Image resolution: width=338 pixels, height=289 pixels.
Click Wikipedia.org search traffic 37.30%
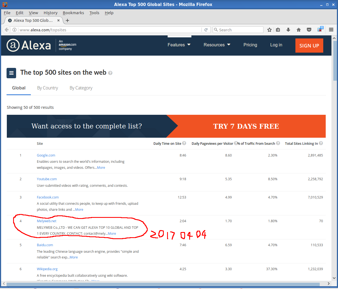[272, 269]
